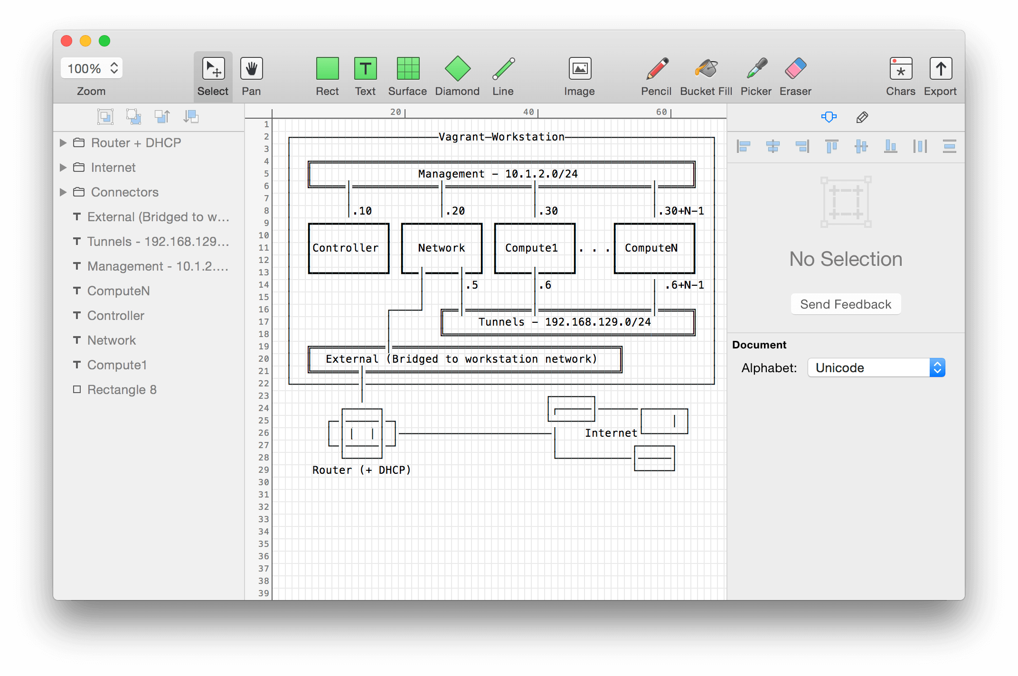Select the Rect tool

tap(327, 69)
